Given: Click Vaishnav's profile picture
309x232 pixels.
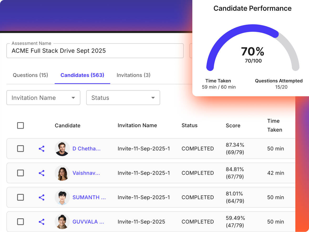Looking at the screenshot, I should point(62,173).
